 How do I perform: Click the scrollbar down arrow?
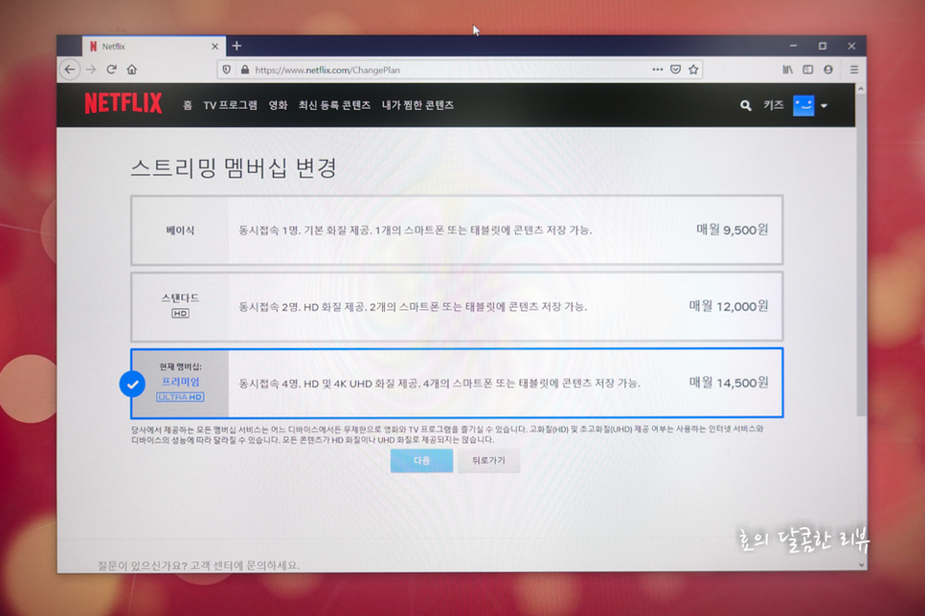[861, 564]
